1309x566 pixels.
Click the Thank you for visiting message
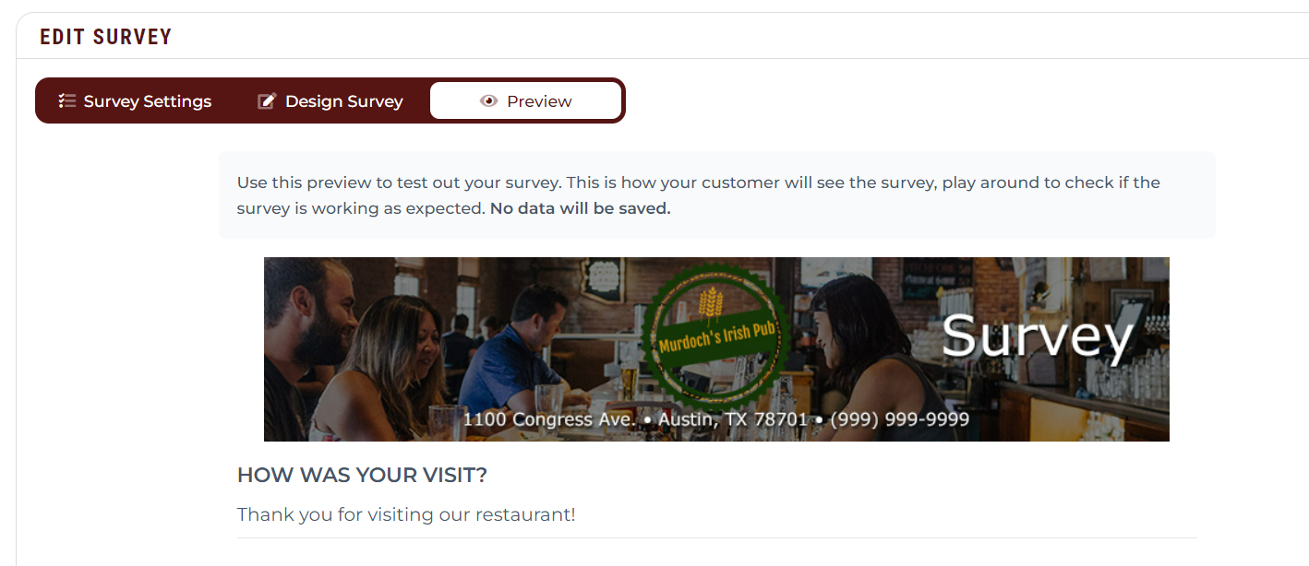click(x=406, y=514)
